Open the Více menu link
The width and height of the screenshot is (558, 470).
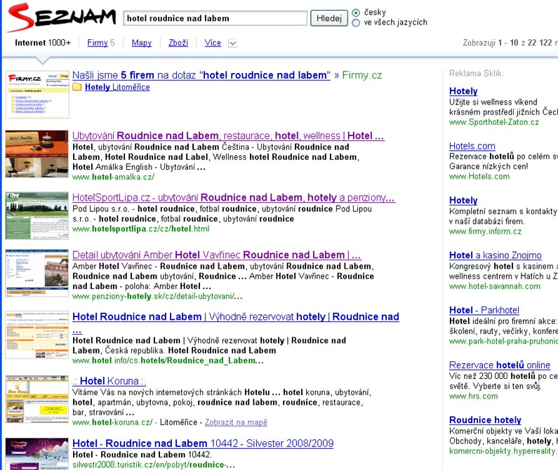(x=213, y=43)
